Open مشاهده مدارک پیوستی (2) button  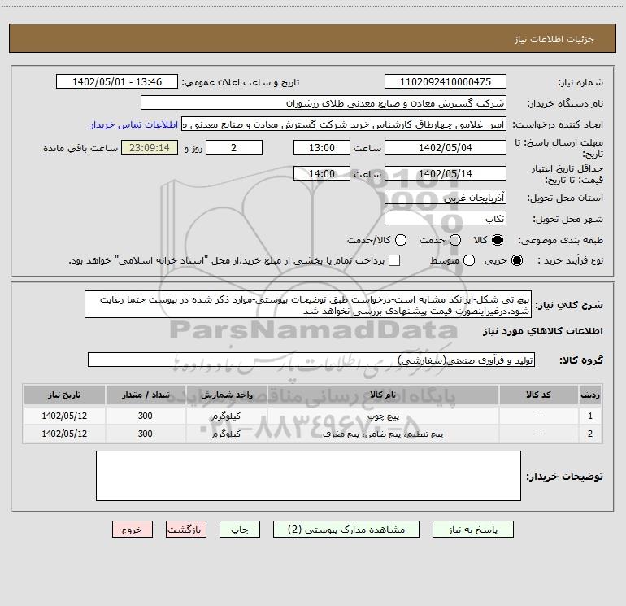(x=346, y=530)
